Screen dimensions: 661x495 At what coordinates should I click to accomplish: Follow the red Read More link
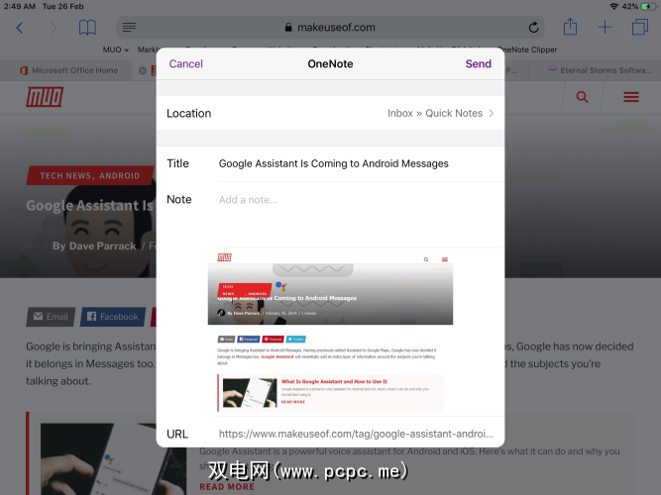[x=227, y=486]
